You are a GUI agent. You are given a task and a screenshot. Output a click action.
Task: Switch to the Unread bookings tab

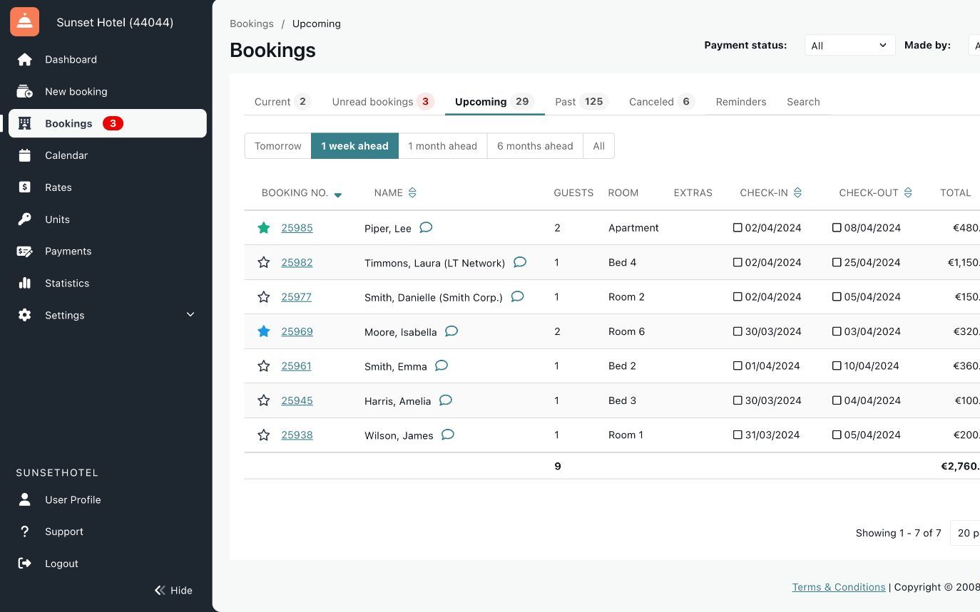(x=382, y=102)
